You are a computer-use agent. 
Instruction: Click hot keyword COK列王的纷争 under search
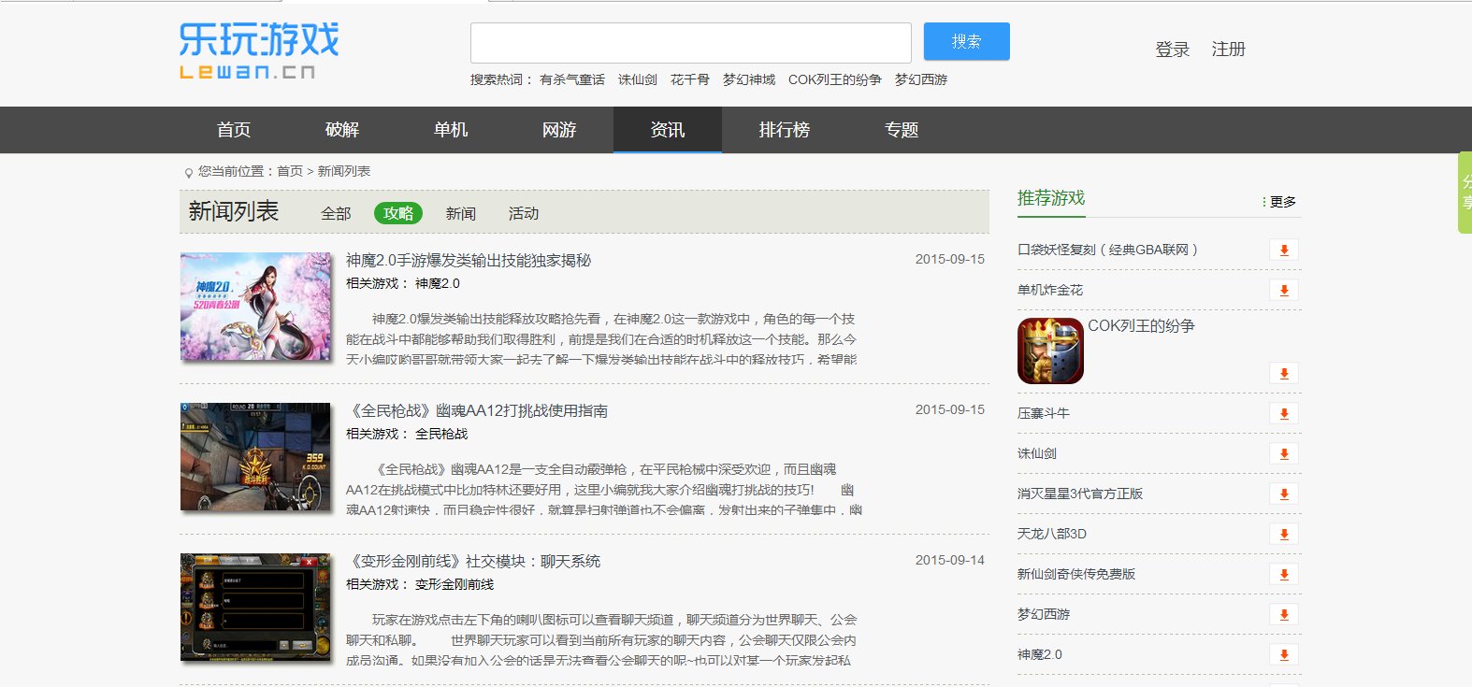835,79
